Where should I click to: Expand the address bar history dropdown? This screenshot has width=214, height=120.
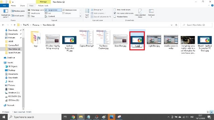tap(172, 25)
